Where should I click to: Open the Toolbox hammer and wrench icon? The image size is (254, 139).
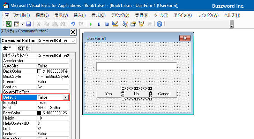pos(150,24)
